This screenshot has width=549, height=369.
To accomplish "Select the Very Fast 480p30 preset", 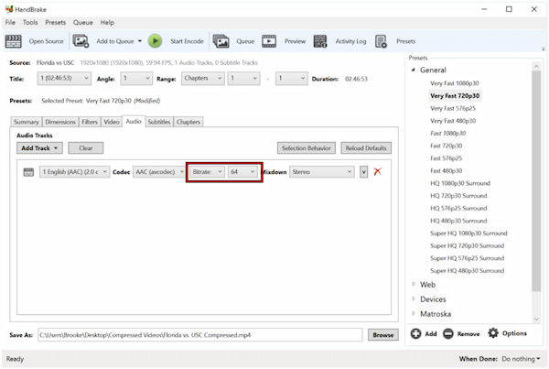I will point(453,121).
